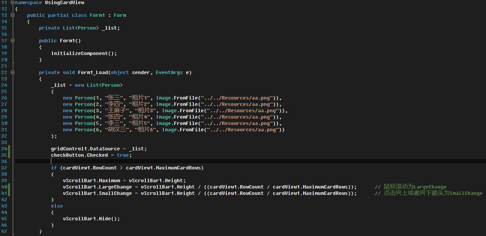Click line number 26 in the gutter
Screen dimensions: 486x236
point(4,98)
